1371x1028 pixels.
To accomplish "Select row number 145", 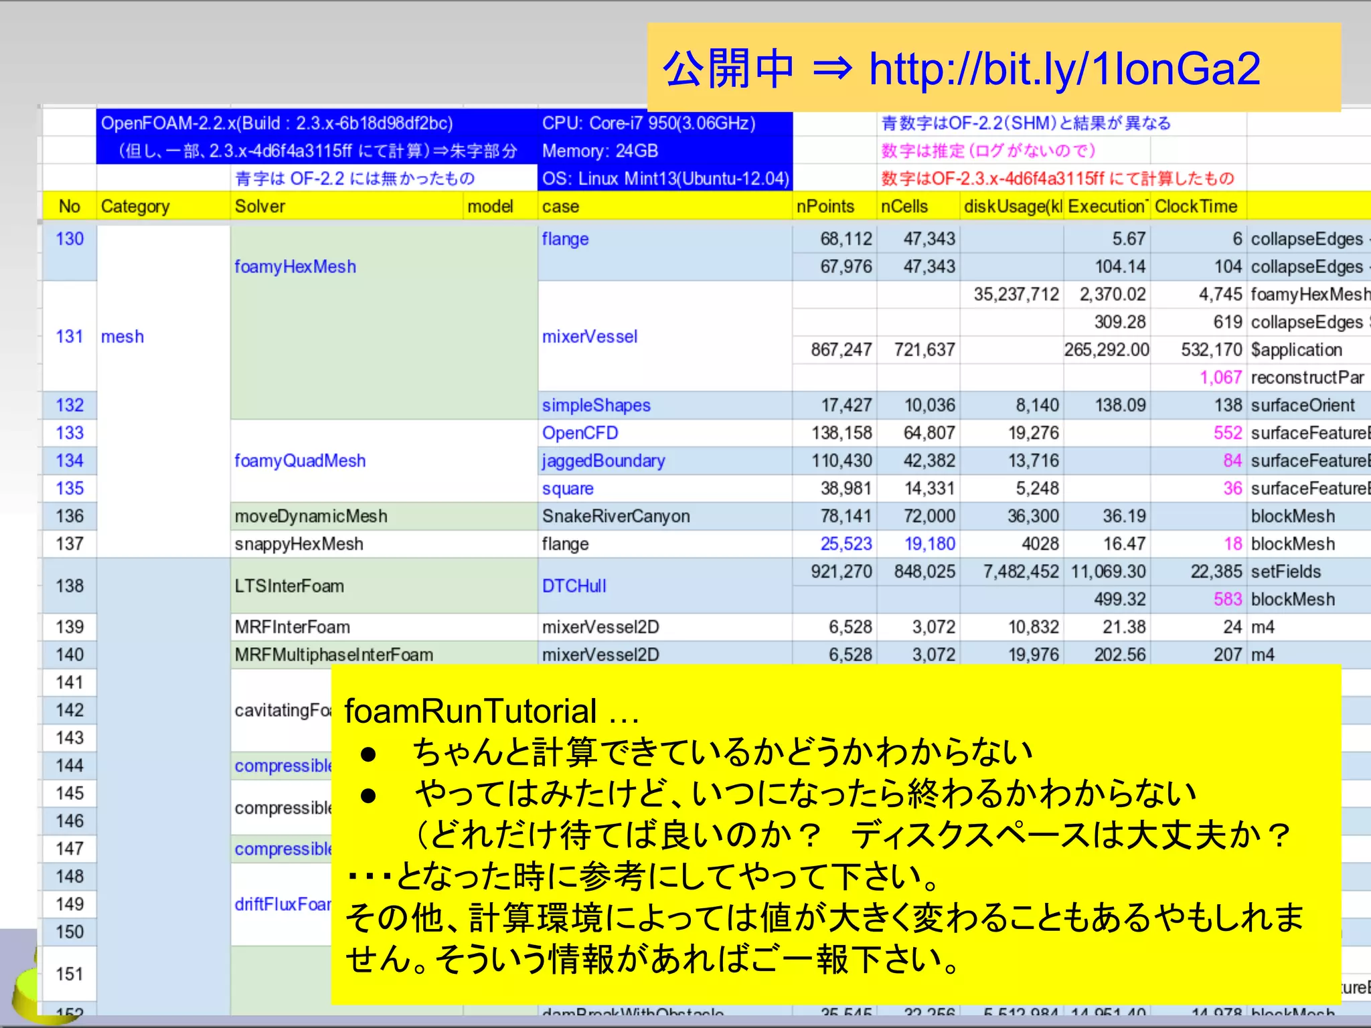I will (70, 793).
